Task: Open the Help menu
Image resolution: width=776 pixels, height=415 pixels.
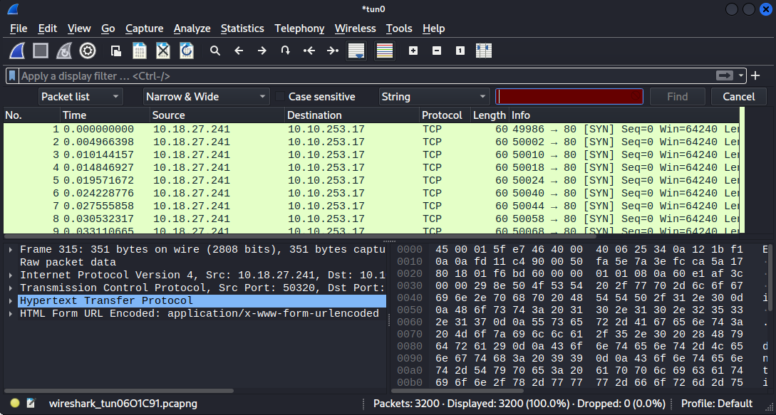Action: click(433, 28)
